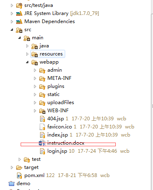Expand the resources folder
Screen dimensions: 153x190
(x=27, y=54)
